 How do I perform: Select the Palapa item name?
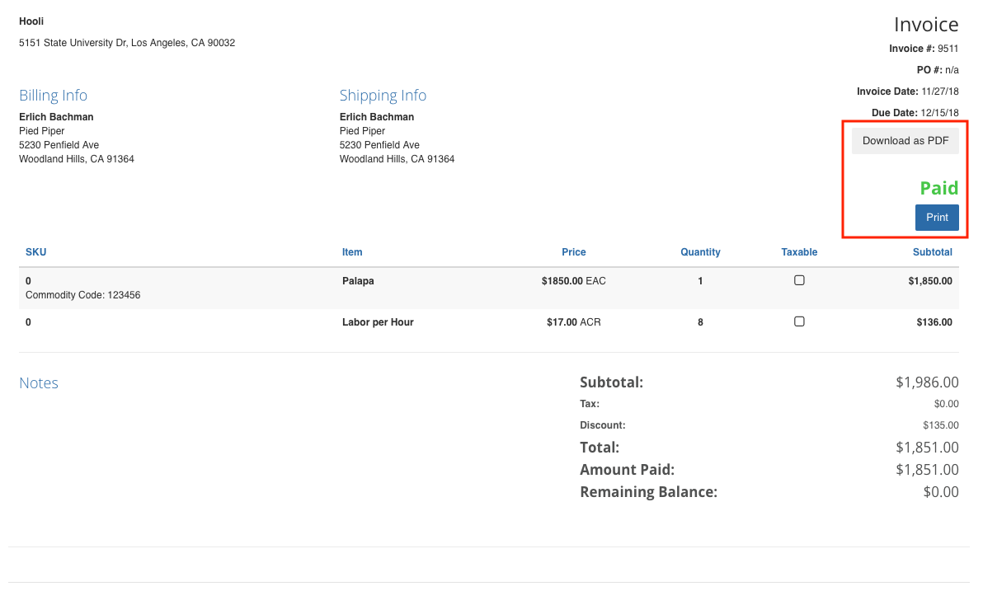pos(358,281)
